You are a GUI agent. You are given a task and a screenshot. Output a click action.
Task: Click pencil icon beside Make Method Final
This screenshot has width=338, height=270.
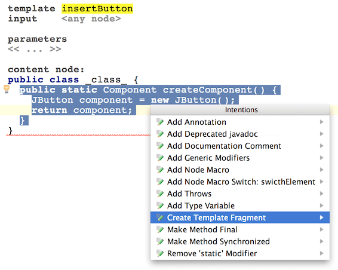point(160,229)
